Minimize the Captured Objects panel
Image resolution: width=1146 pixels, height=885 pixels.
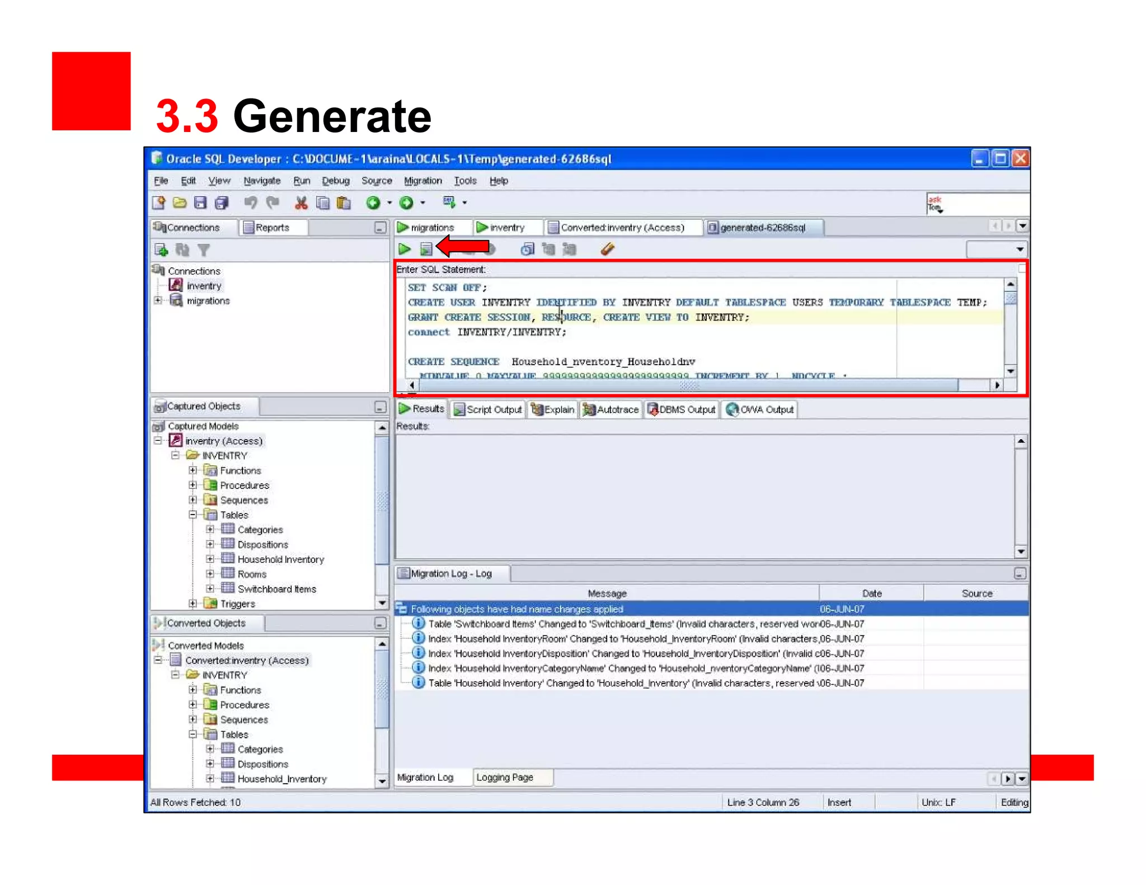[x=381, y=407]
